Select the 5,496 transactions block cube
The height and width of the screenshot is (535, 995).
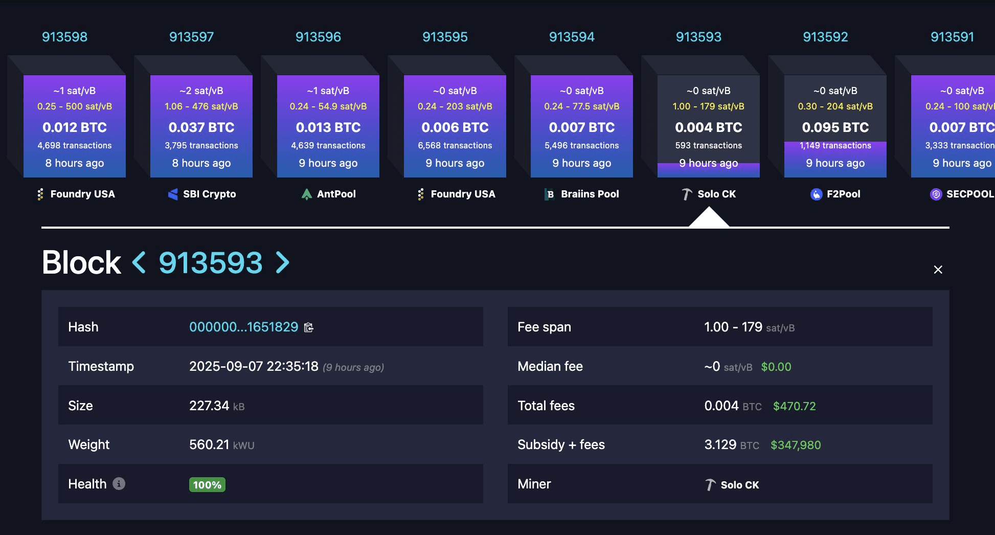click(x=582, y=126)
